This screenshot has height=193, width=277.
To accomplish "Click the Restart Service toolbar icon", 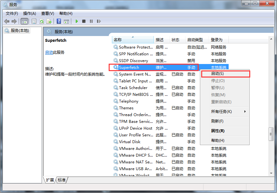I will click(99, 21).
